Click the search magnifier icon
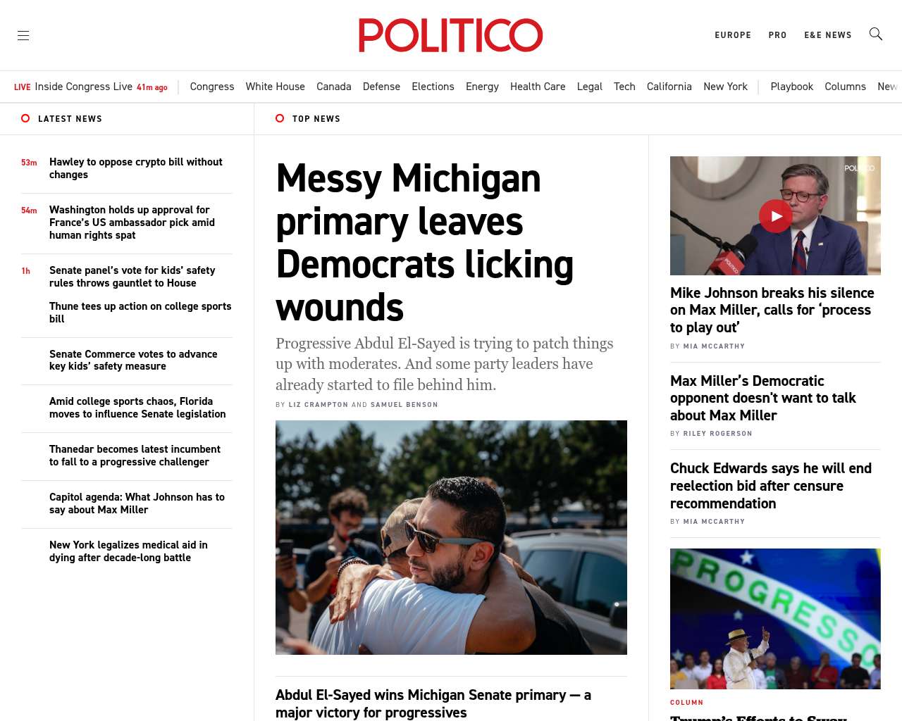The width and height of the screenshot is (902, 721). tap(876, 34)
